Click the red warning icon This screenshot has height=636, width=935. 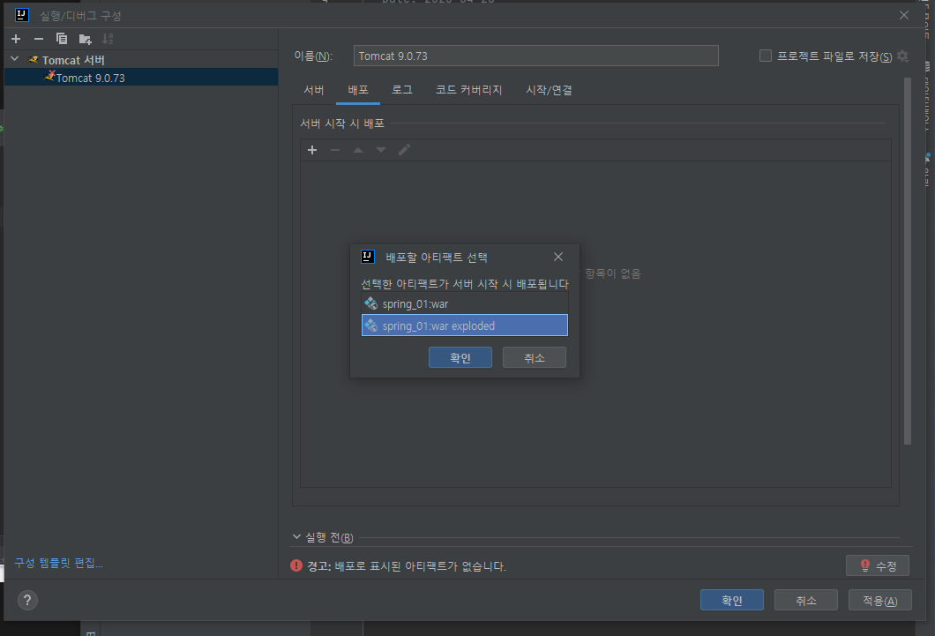click(x=296, y=565)
